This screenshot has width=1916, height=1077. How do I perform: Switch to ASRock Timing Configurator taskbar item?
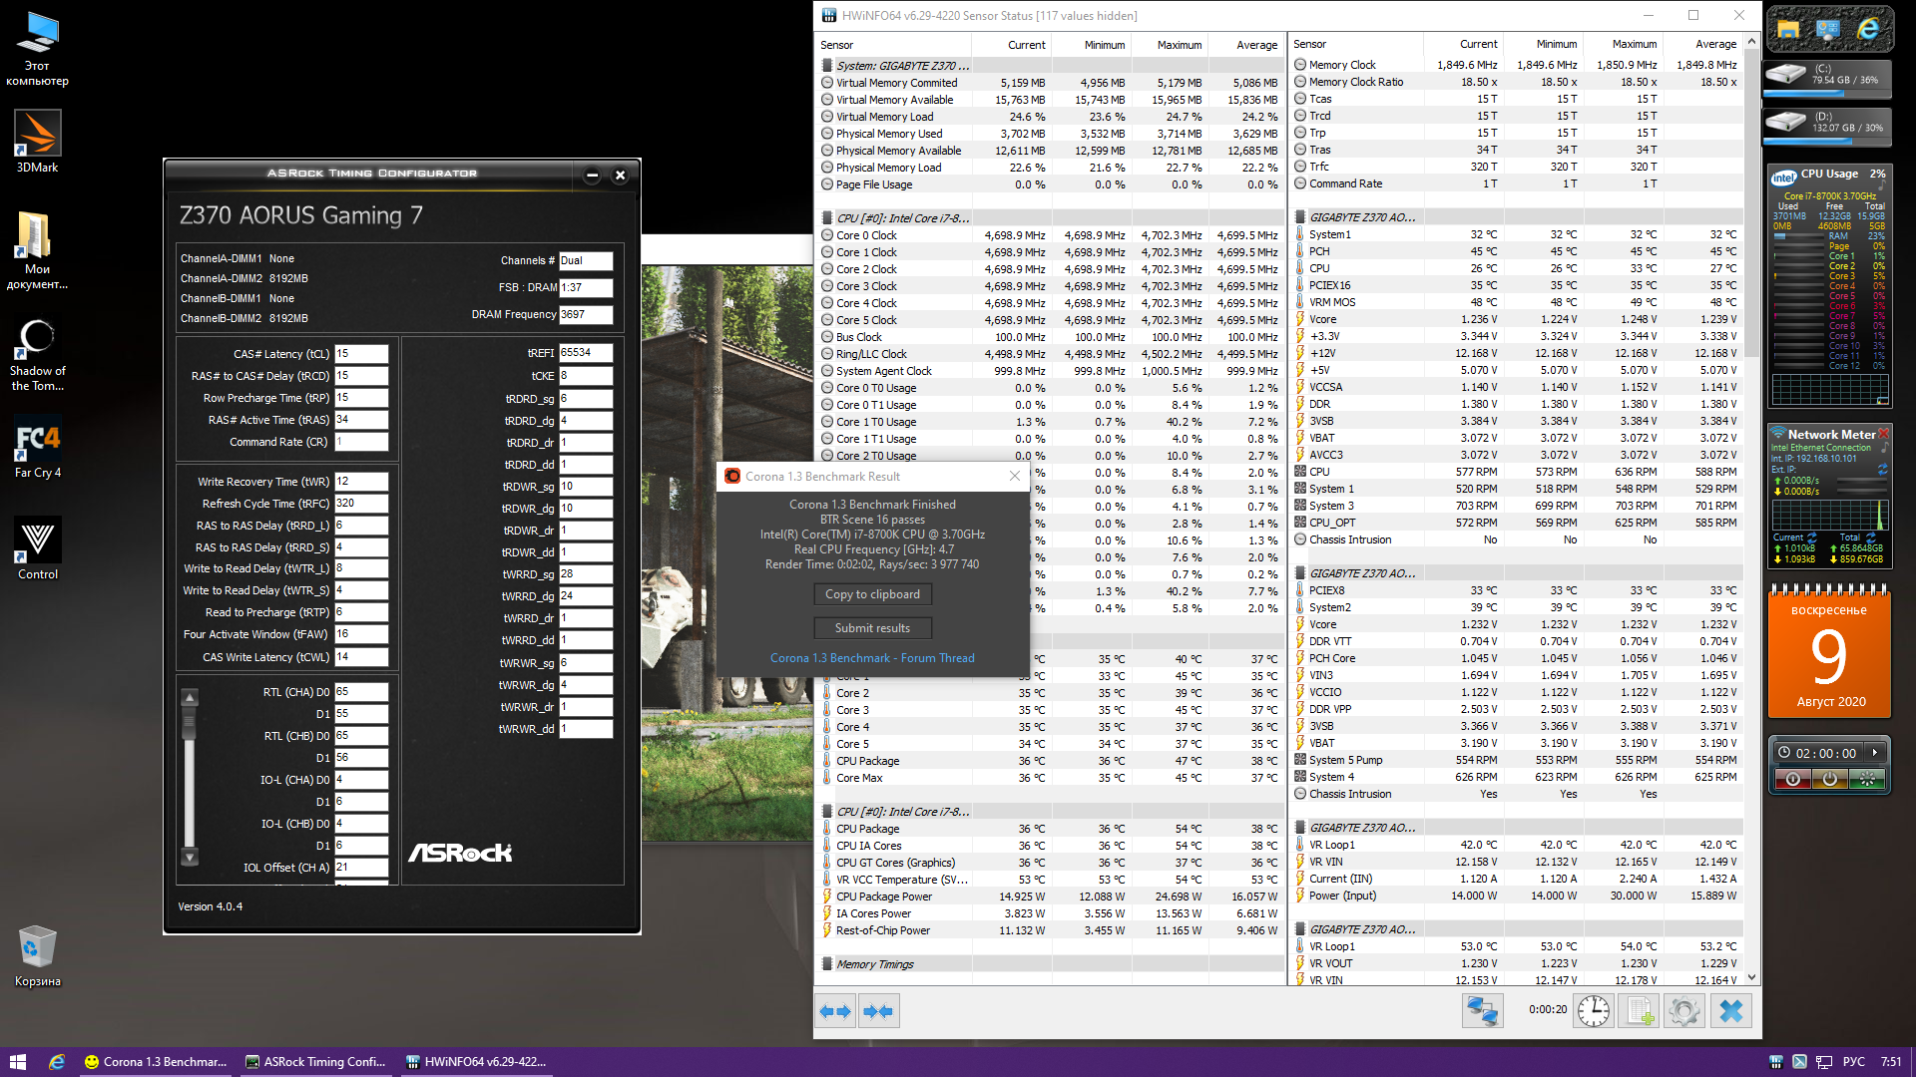(x=317, y=1062)
